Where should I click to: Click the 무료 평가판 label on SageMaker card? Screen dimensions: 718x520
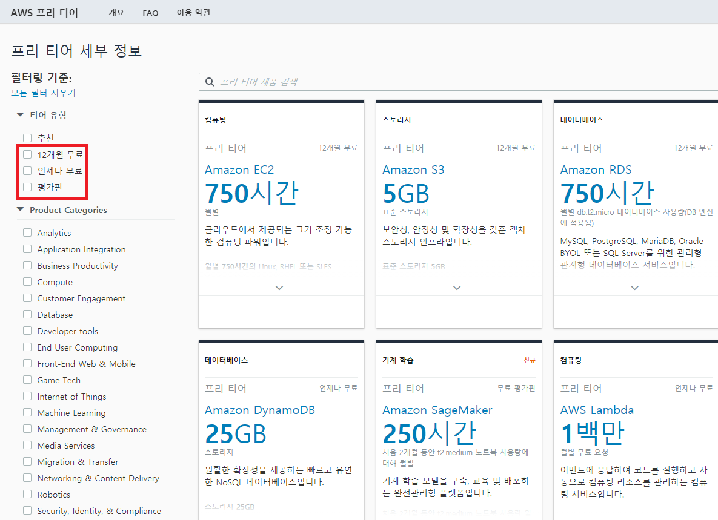516,388
